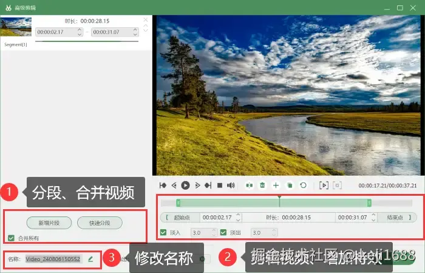
Task: Maximize the editor window
Action: coord(399,8)
